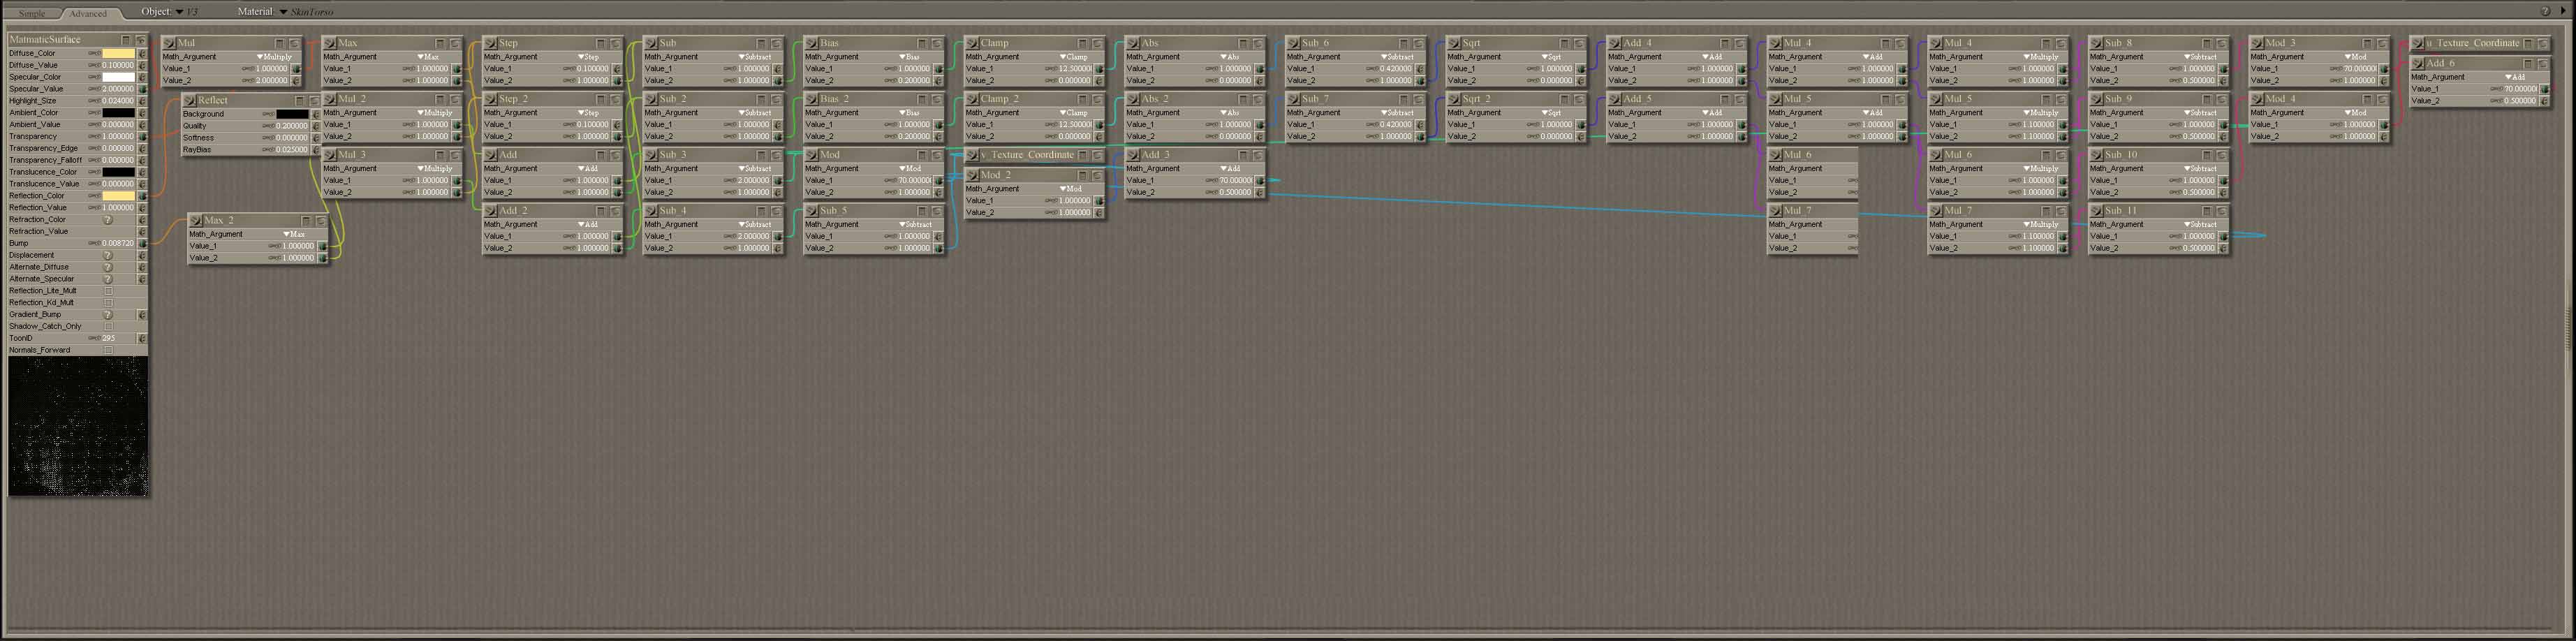Click the Sub_6 node output plug icon
Image resolution: width=2576 pixels, height=641 pixels.
[x=1294, y=43]
